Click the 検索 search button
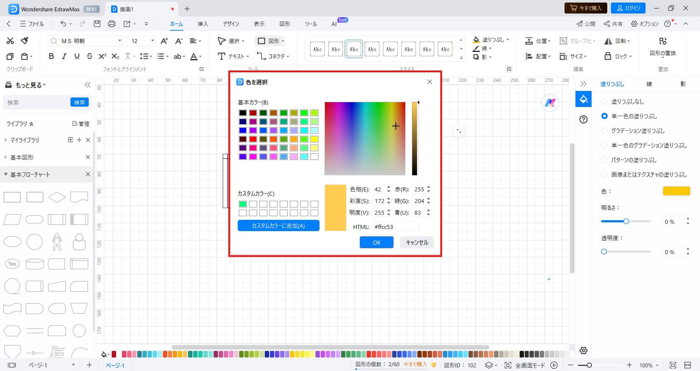 pyautogui.click(x=80, y=102)
